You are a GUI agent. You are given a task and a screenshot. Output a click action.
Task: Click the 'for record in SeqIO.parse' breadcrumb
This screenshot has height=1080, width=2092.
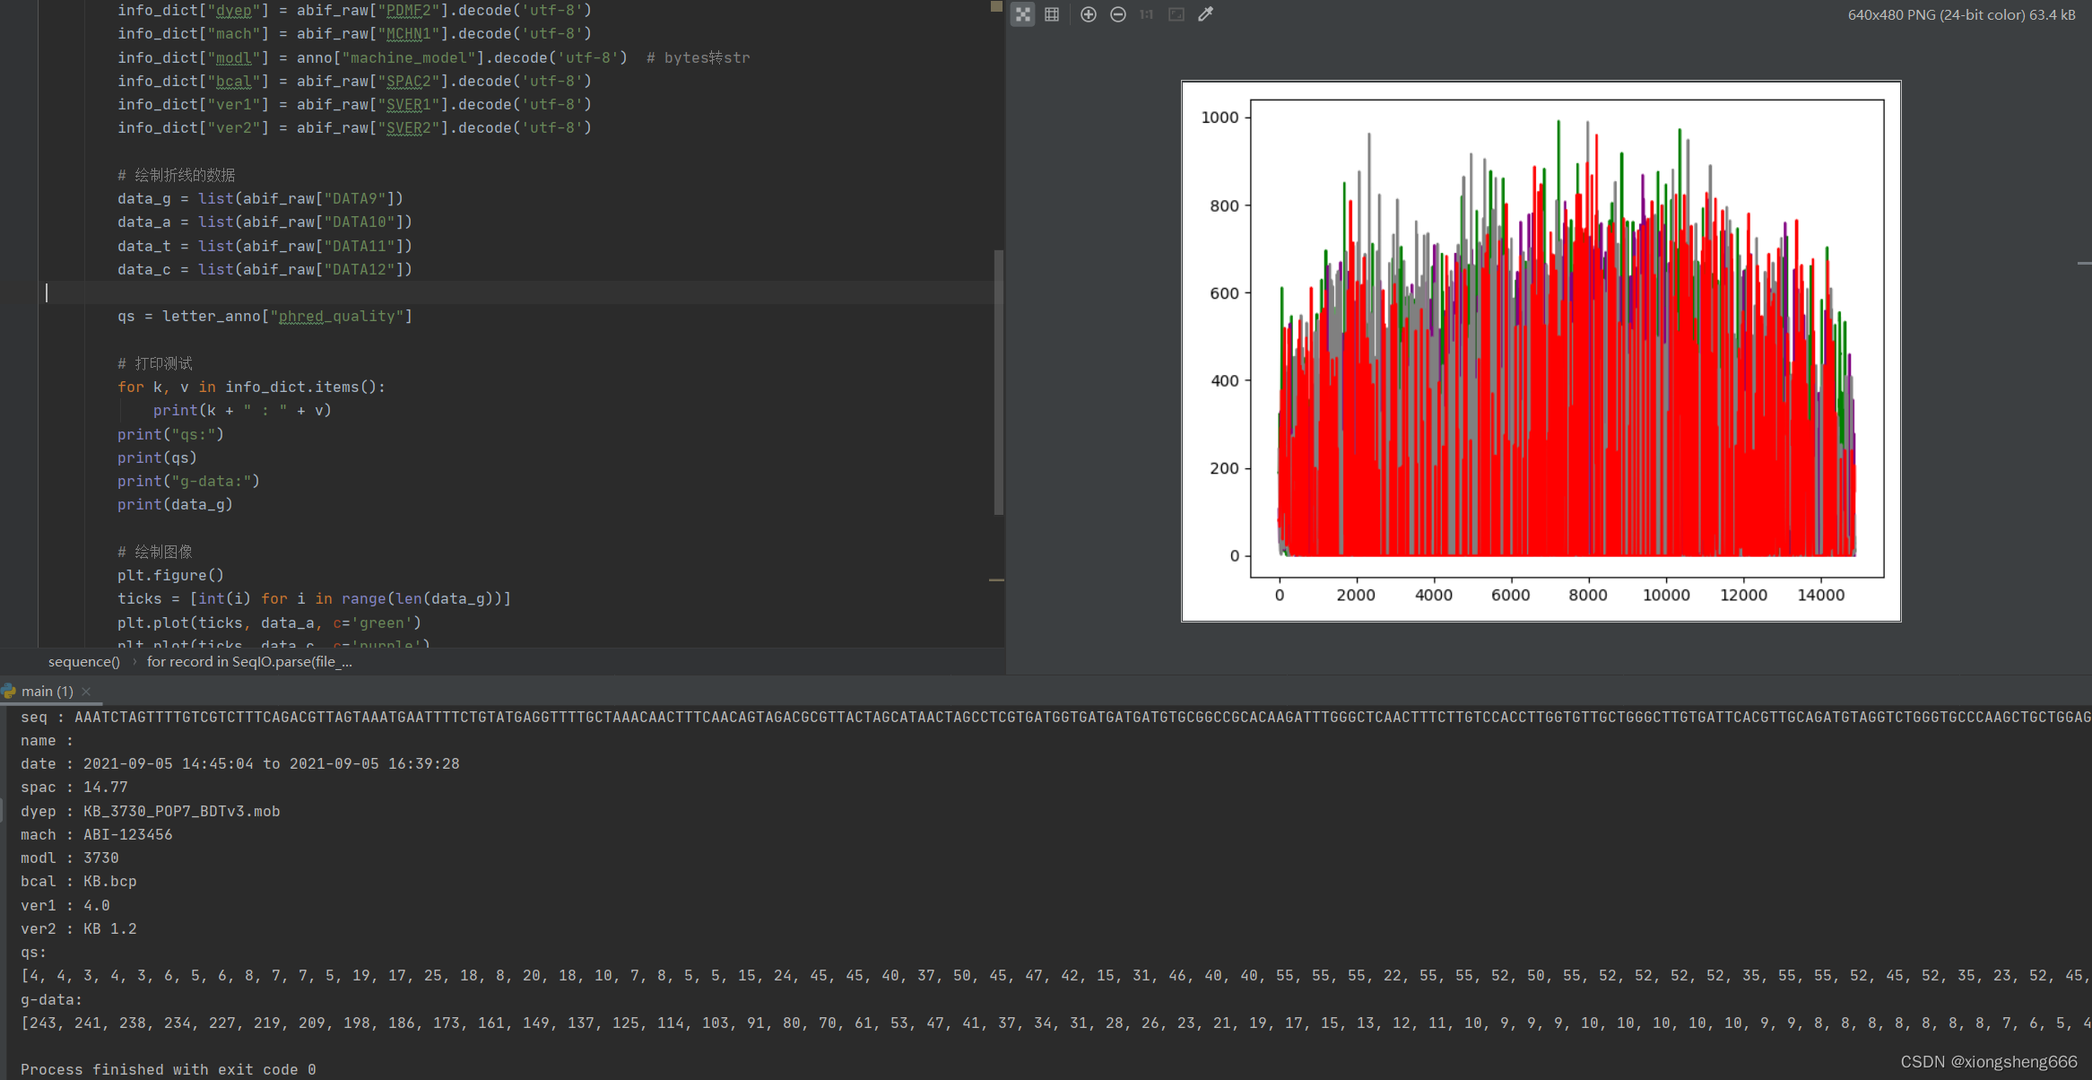pyautogui.click(x=249, y=661)
